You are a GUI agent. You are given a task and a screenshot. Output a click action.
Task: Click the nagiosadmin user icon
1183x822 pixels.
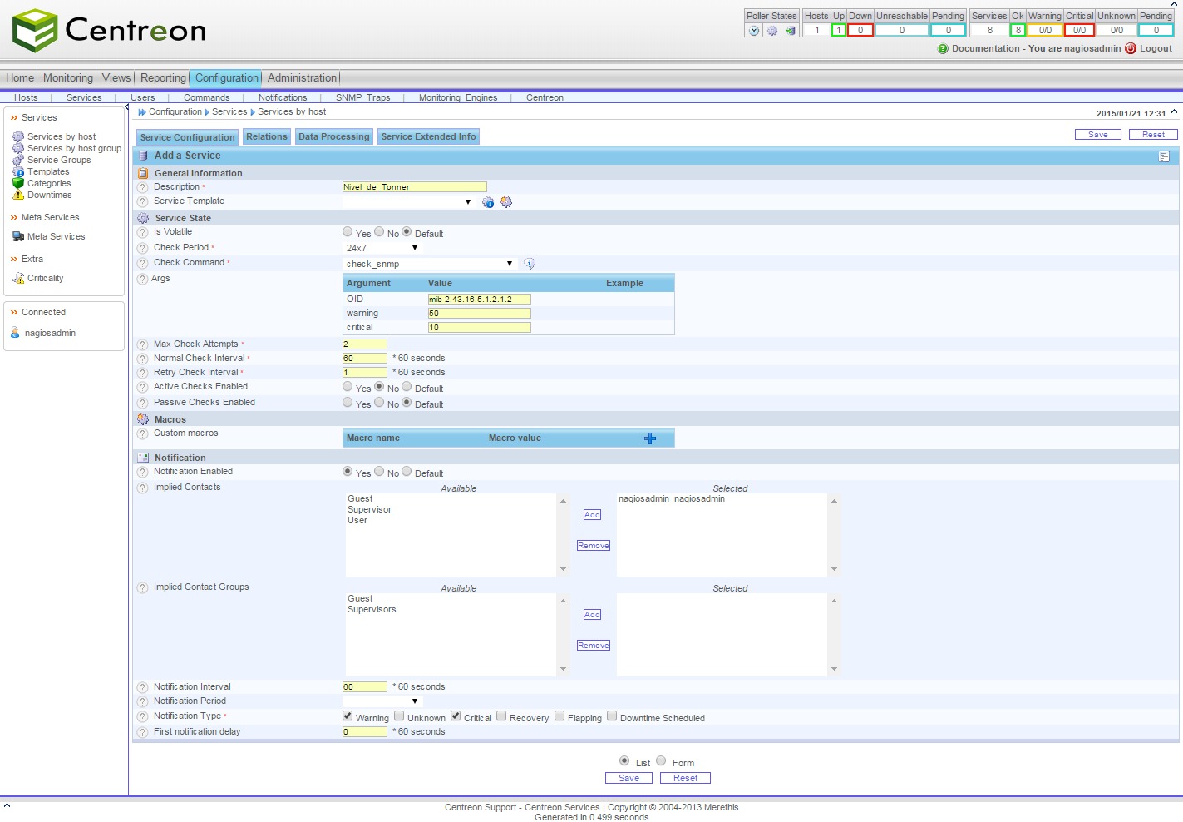(x=15, y=333)
